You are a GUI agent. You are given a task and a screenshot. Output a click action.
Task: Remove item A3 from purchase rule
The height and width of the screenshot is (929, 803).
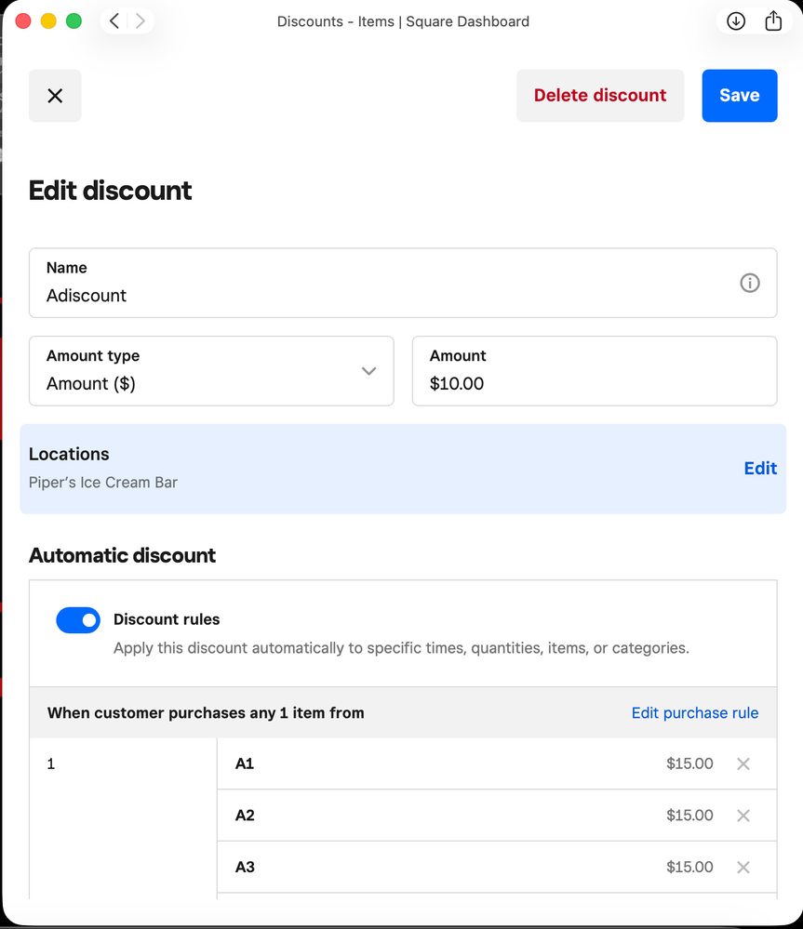click(743, 868)
